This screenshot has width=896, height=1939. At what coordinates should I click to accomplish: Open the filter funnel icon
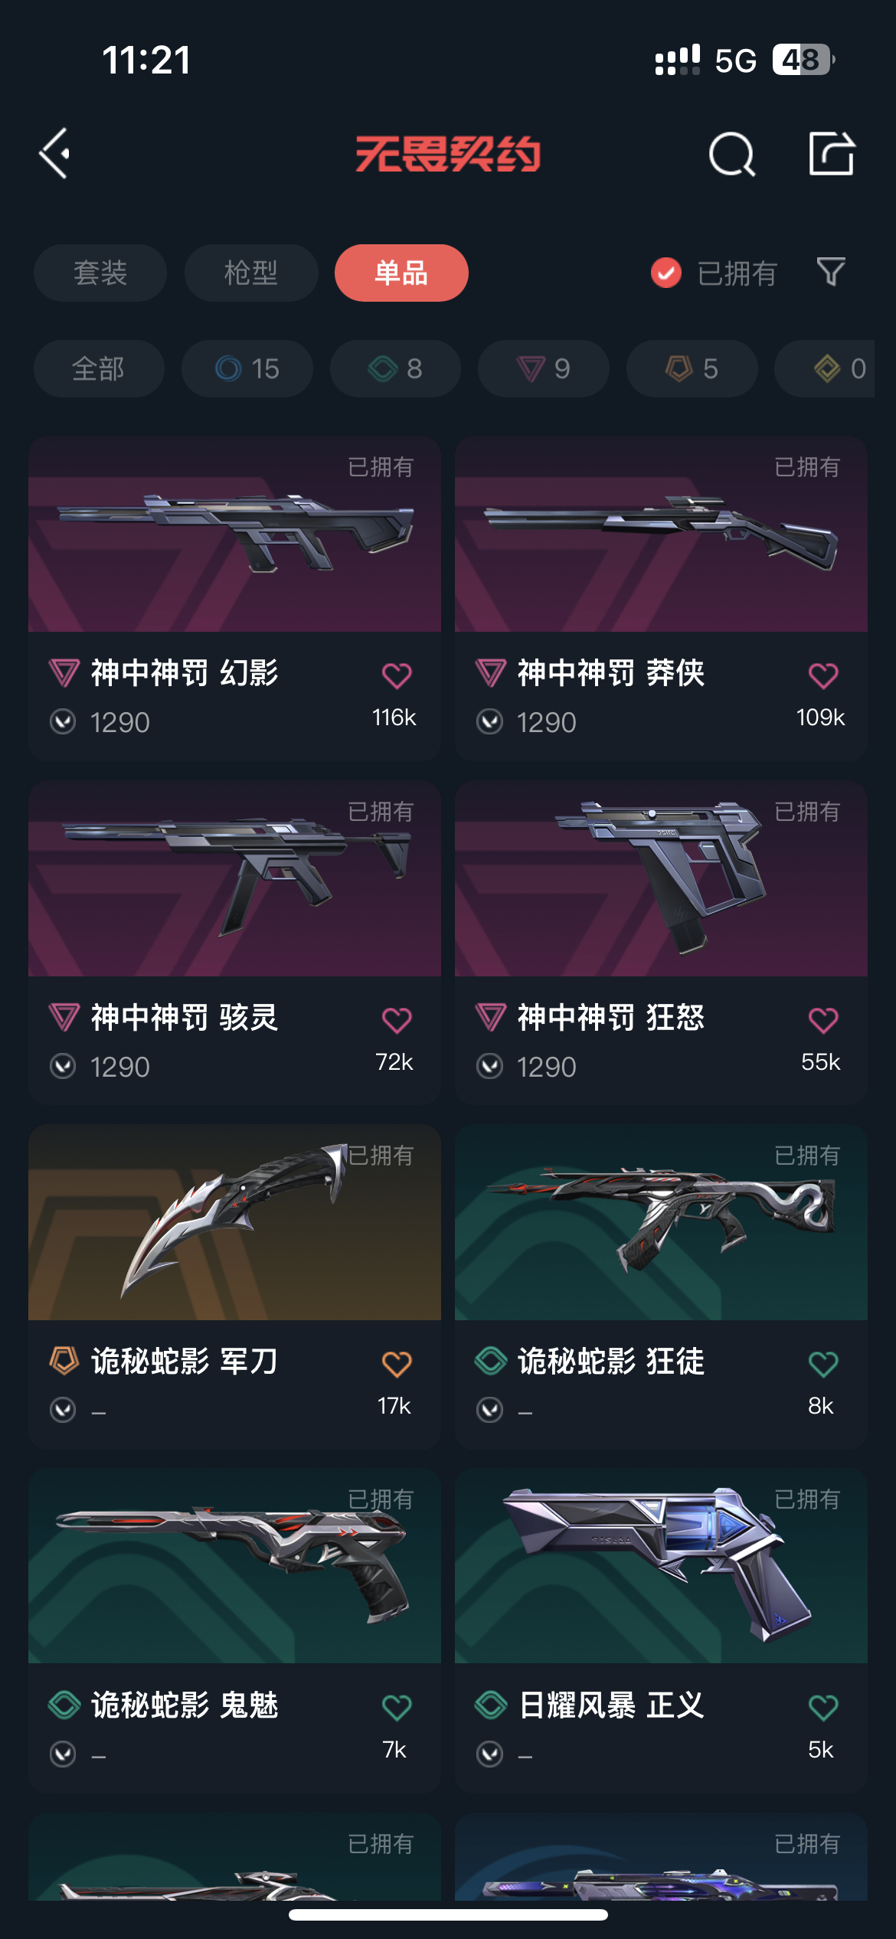(x=831, y=272)
